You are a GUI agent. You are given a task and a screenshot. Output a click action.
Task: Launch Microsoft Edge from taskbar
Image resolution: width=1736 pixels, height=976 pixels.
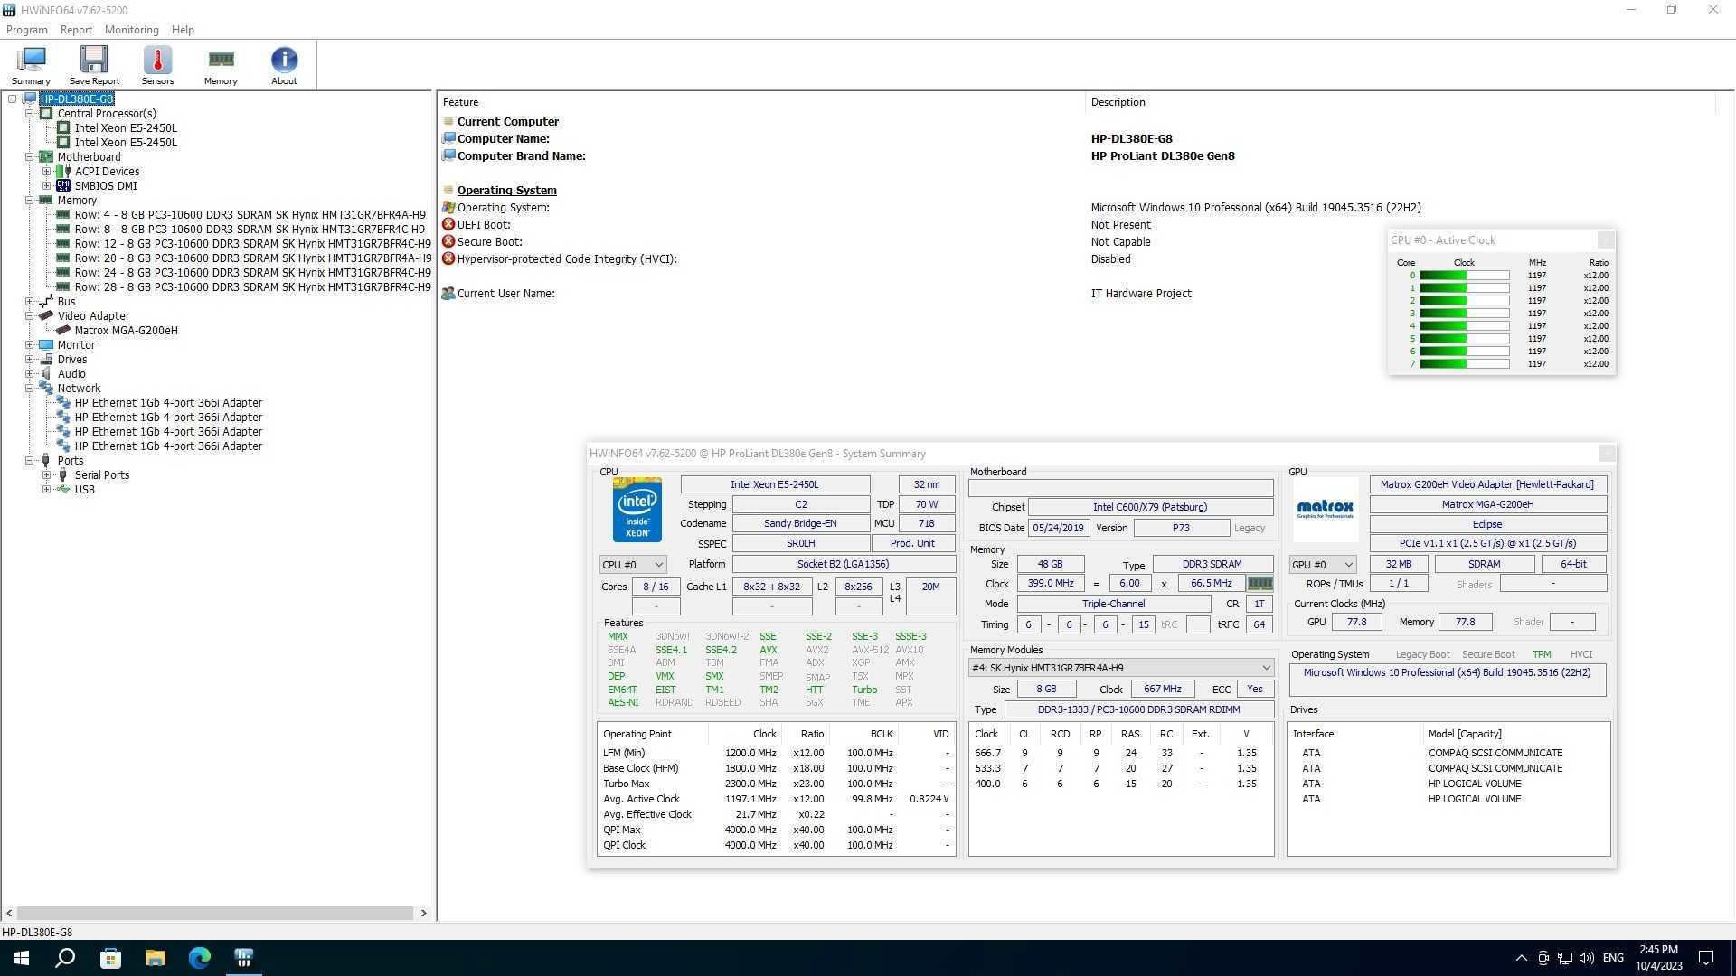click(x=199, y=958)
